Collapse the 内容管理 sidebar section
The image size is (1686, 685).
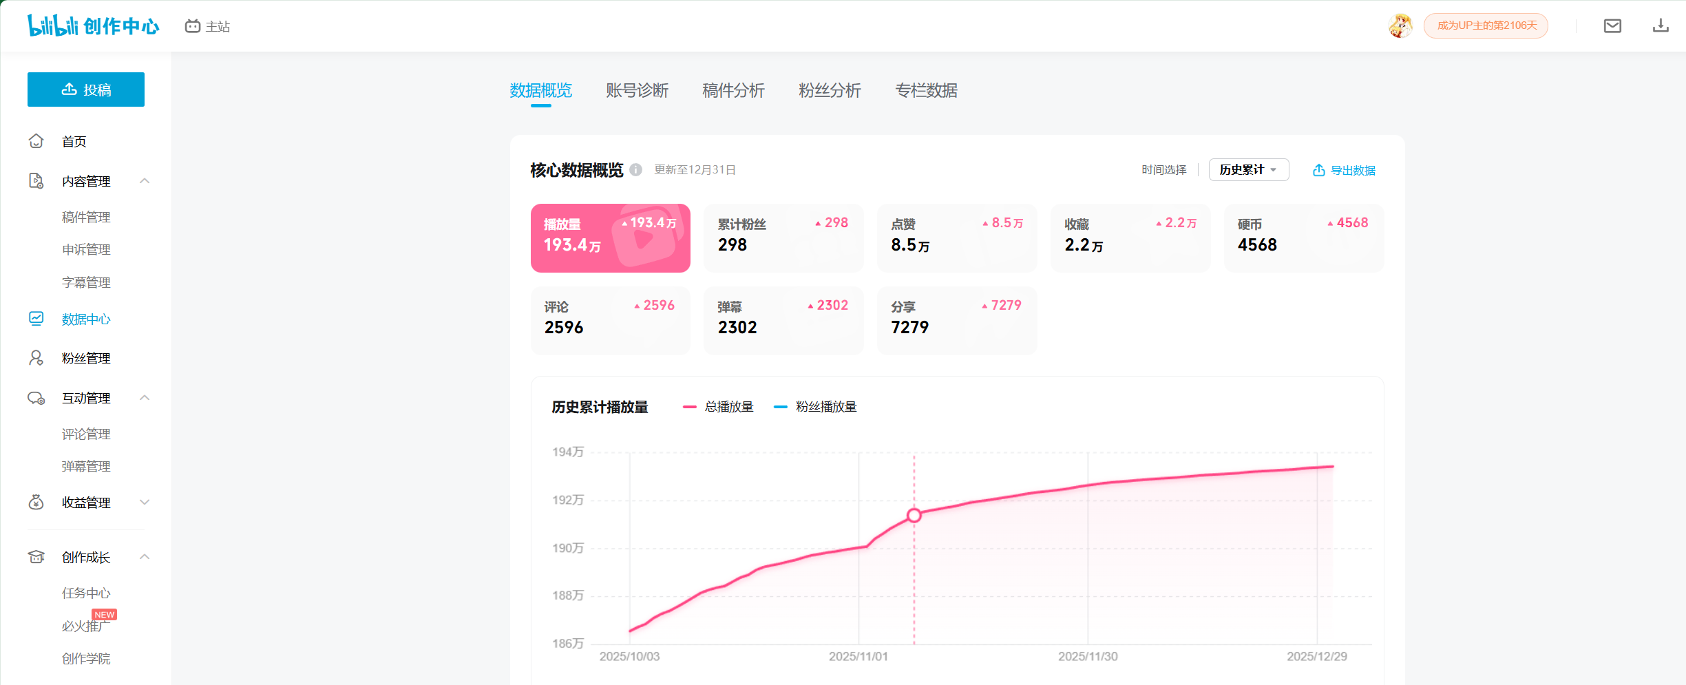pyautogui.click(x=144, y=180)
